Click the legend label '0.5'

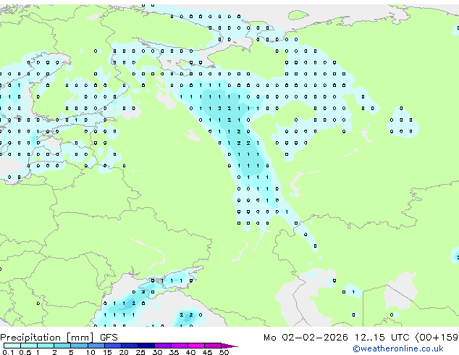click(25, 352)
